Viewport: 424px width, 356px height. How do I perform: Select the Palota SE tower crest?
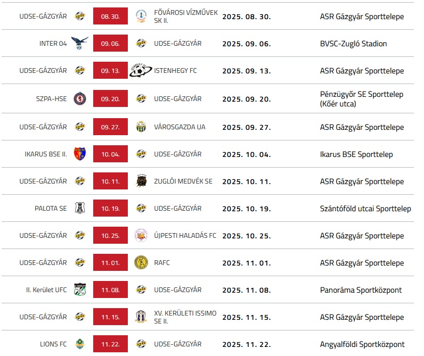click(x=80, y=208)
